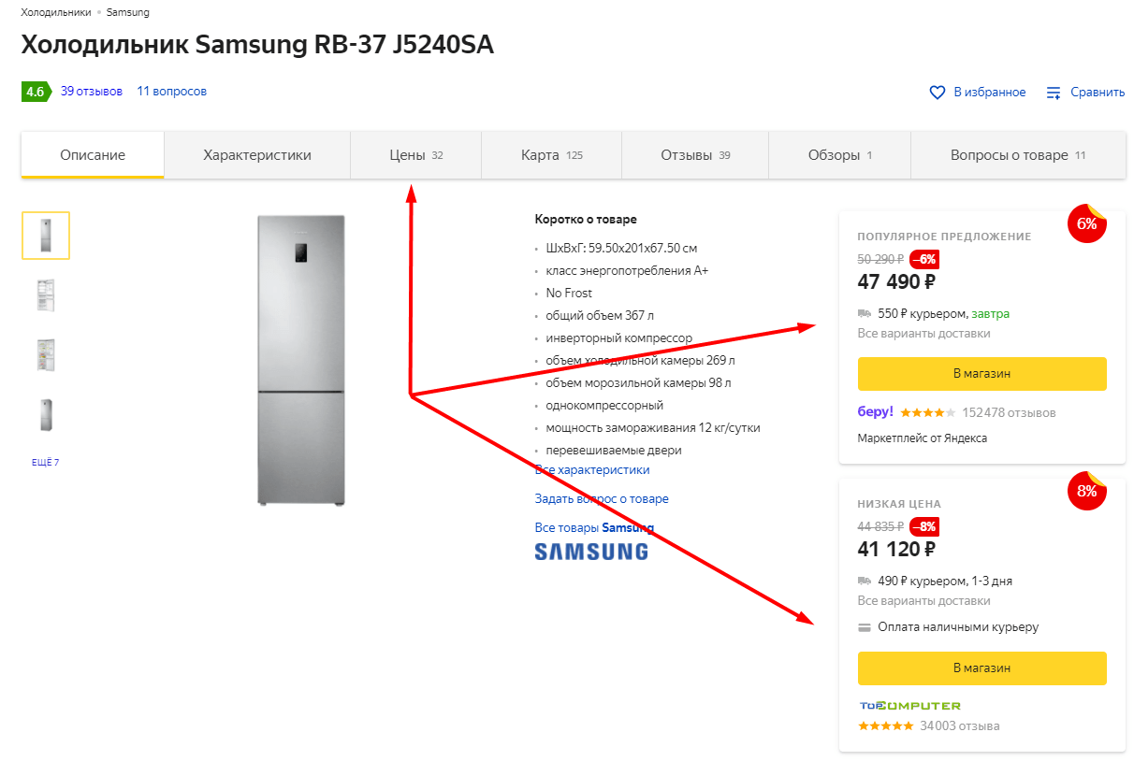Open the Характеристики tab

click(257, 155)
